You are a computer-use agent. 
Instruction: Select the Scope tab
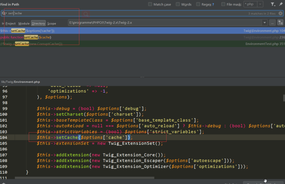52,23
